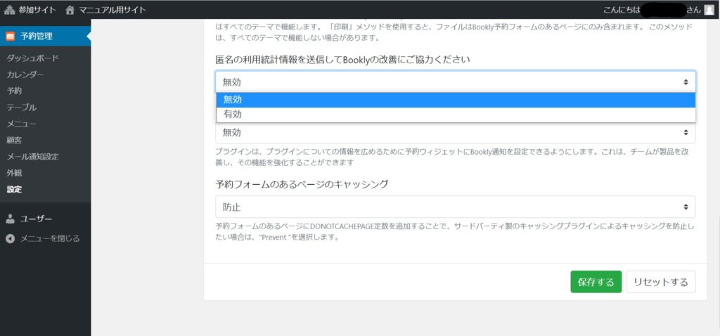Click the メニューを閉じる collapse arrow icon

click(x=11, y=238)
